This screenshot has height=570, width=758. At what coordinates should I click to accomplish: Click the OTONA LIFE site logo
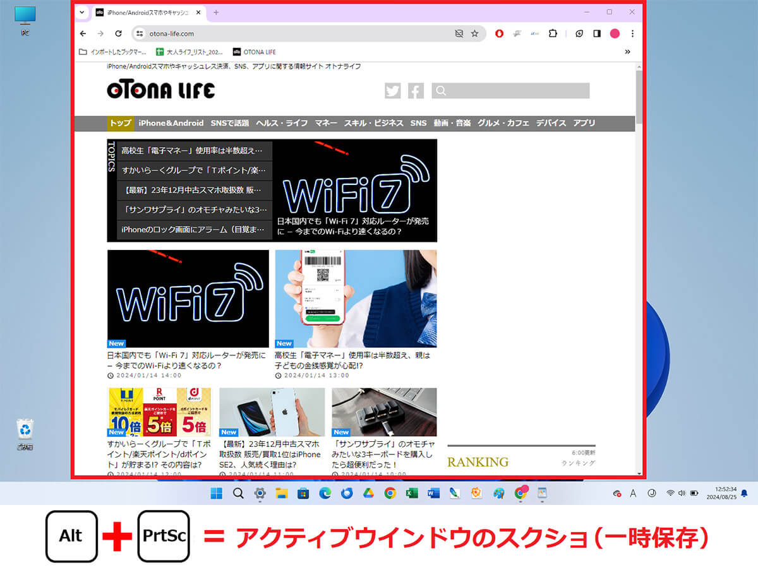[x=161, y=90]
